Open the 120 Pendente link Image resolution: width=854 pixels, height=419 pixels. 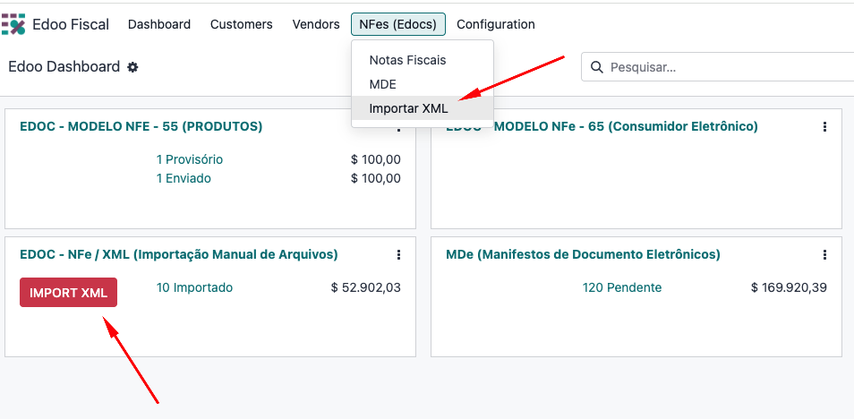(622, 287)
